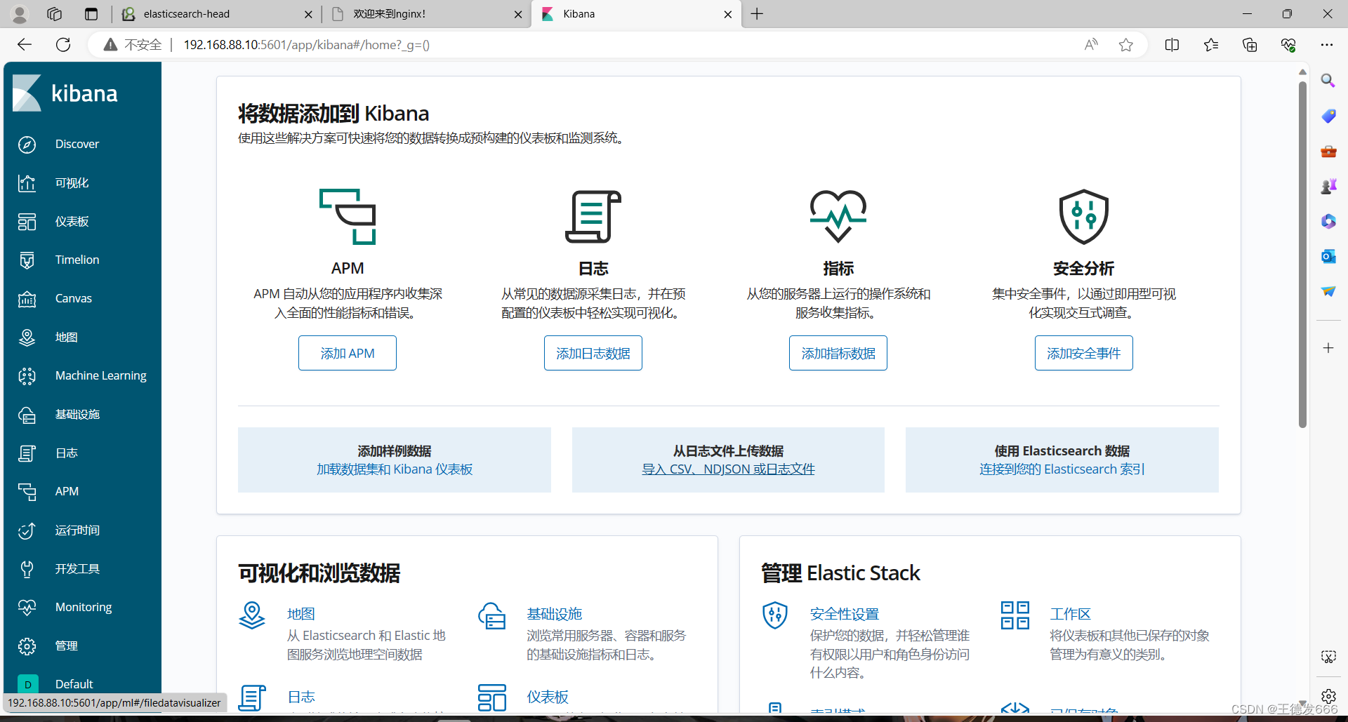Viewport: 1348px width, 722px height.
Task: Switch to 欢迎来到nginx! tab
Action: coord(426,14)
